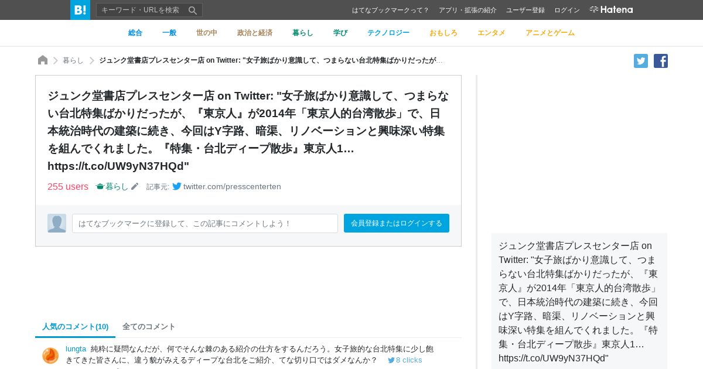Share the page via Facebook icon
The image size is (703, 369).
661,61
